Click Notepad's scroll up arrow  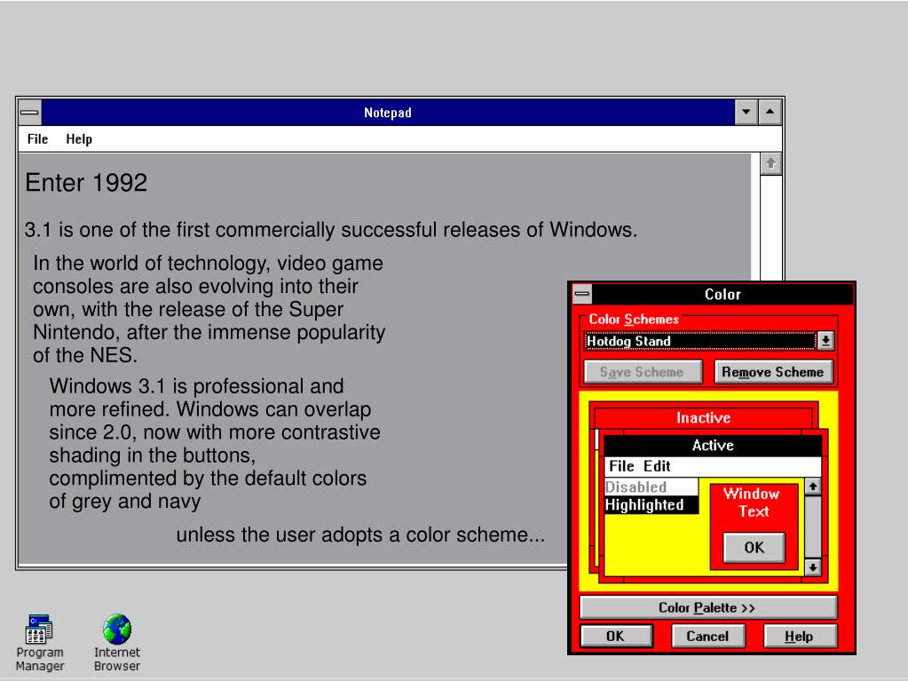pos(770,164)
